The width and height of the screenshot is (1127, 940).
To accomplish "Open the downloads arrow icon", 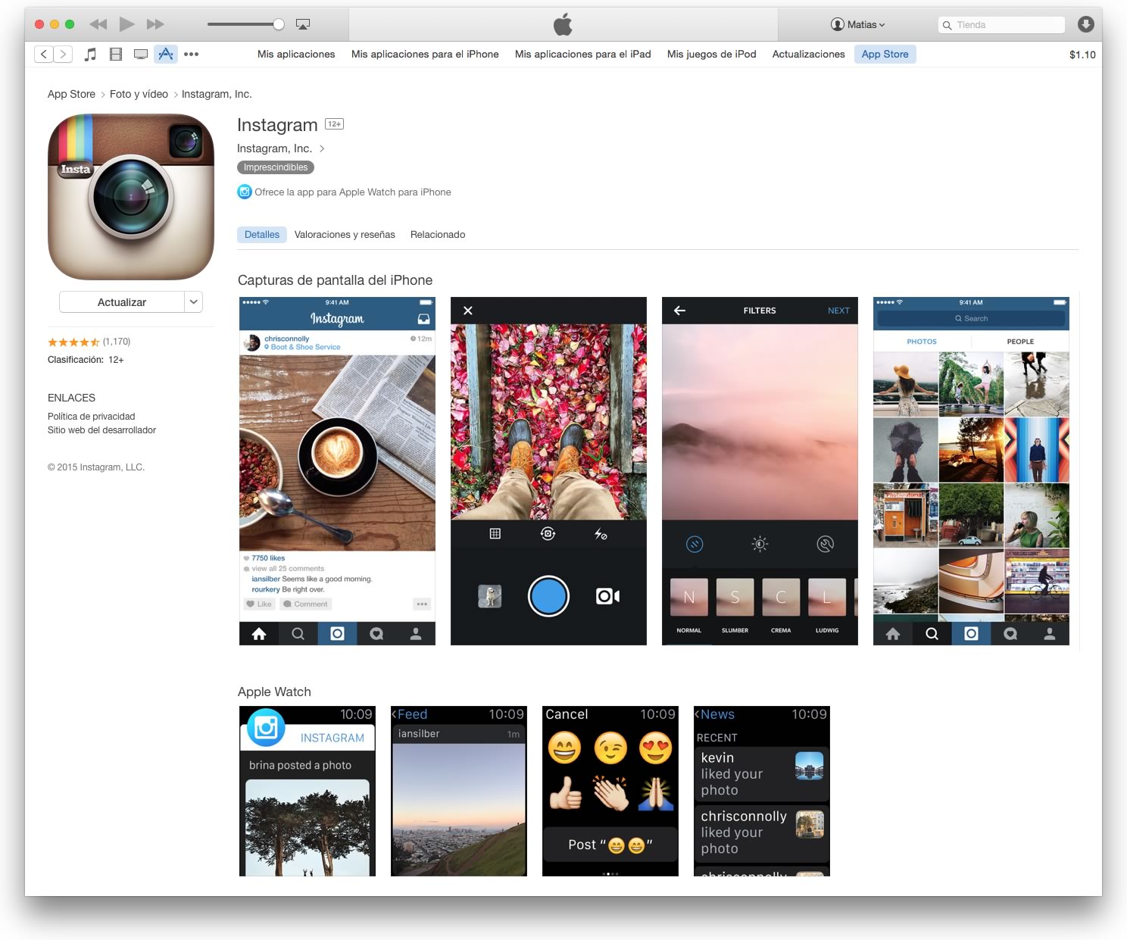I will point(1086,24).
